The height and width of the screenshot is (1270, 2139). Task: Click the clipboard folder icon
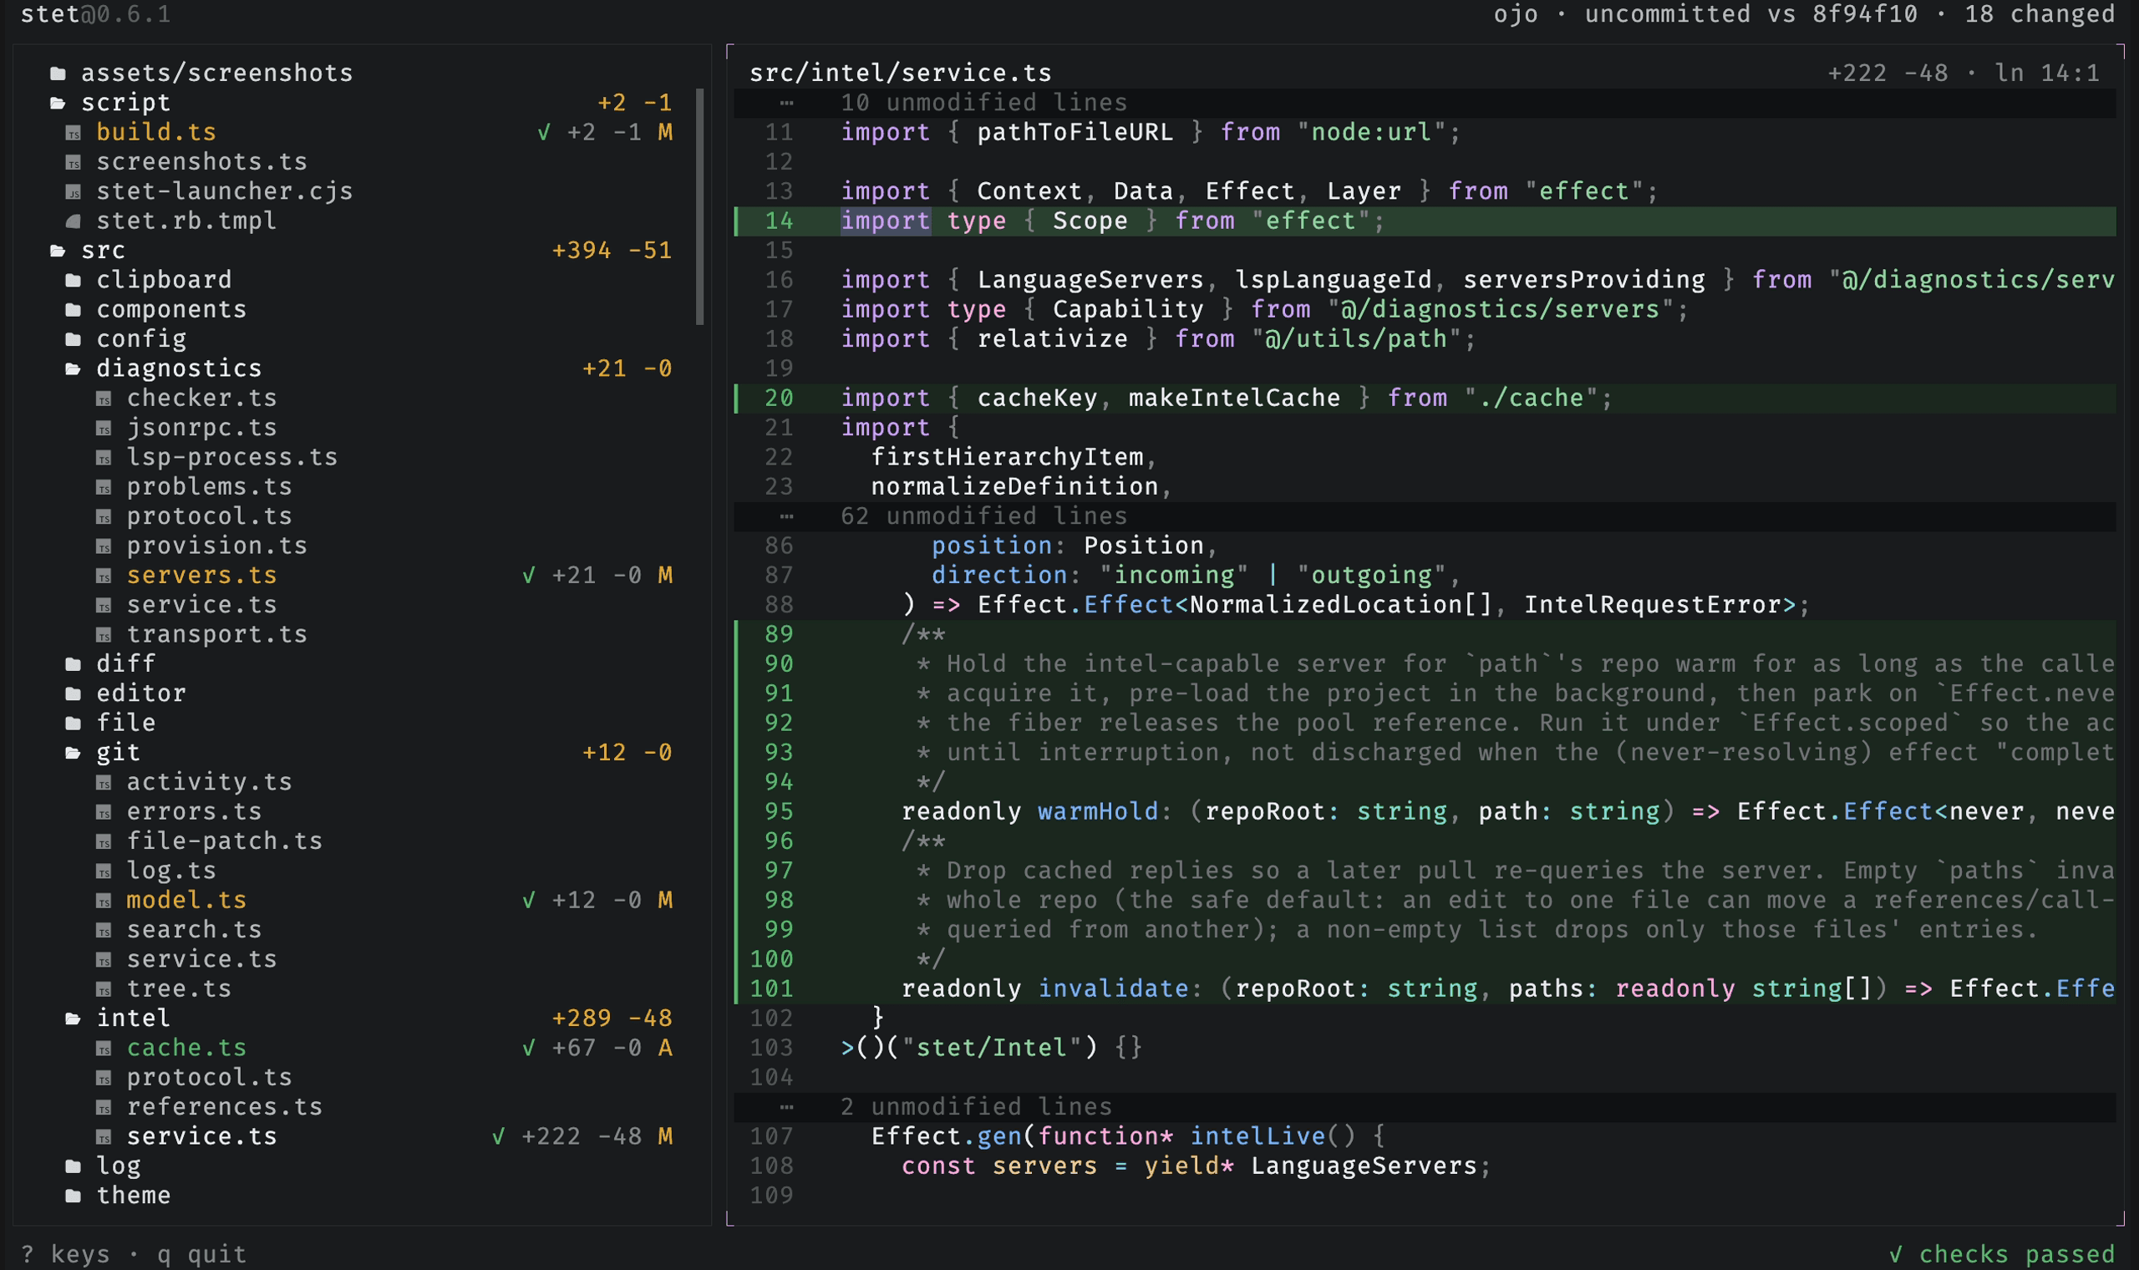(x=74, y=281)
